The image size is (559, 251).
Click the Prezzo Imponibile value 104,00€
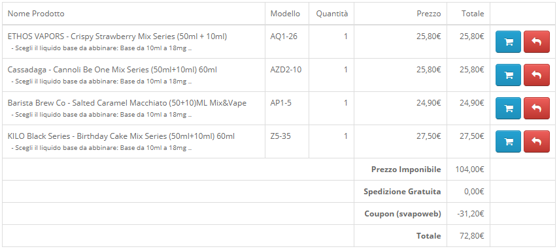click(469, 170)
